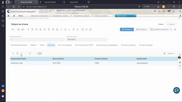Screen dimensions: 182x102
Task: Click the 25.07.2024 attachment date cell
Action: [x=56, y=63]
